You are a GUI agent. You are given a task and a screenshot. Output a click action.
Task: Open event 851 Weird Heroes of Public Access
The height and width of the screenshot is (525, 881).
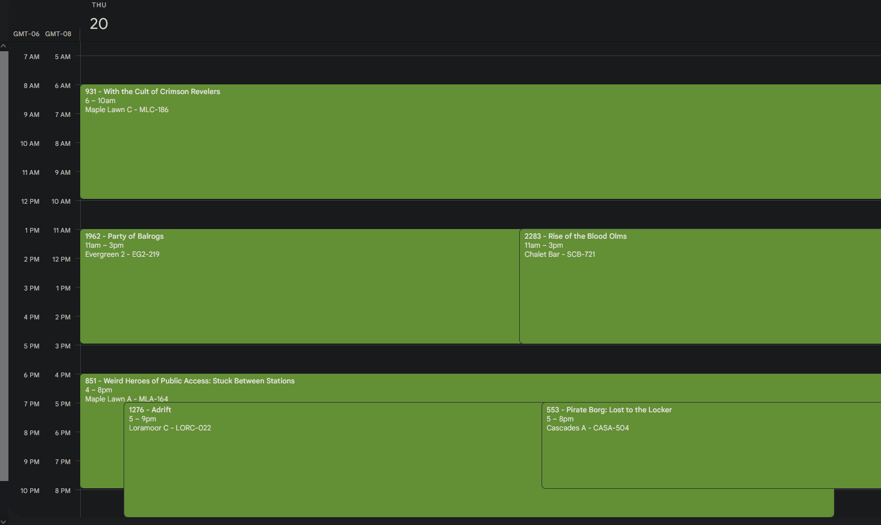click(481, 388)
